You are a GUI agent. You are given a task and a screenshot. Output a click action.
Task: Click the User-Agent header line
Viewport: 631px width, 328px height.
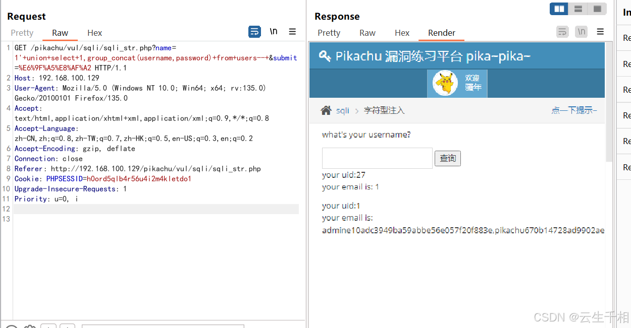click(140, 93)
